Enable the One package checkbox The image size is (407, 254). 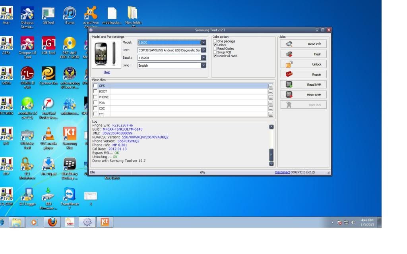click(x=215, y=41)
